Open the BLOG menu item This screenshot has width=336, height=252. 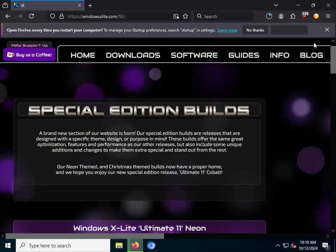coord(312,55)
